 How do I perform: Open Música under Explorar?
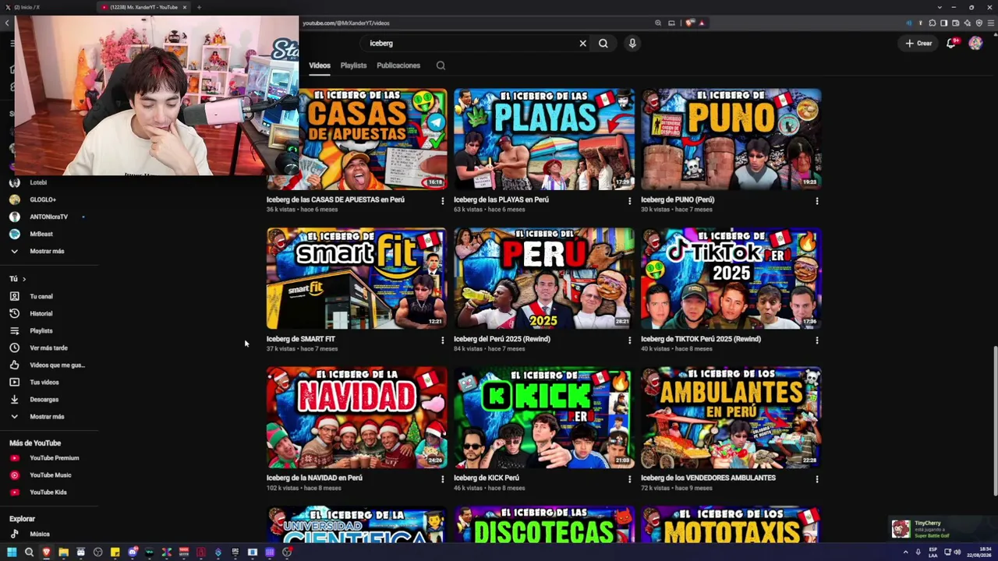pos(40,535)
